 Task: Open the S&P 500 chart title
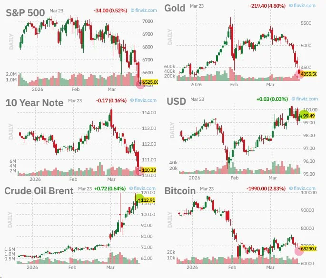(26, 13)
